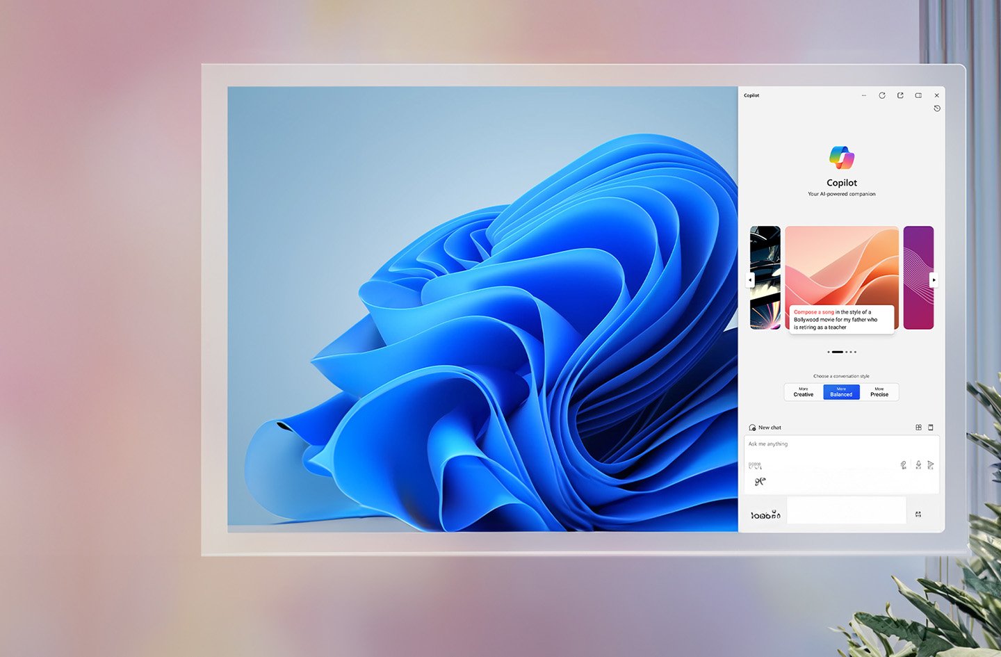Refresh the Copilot pane

tap(882, 95)
